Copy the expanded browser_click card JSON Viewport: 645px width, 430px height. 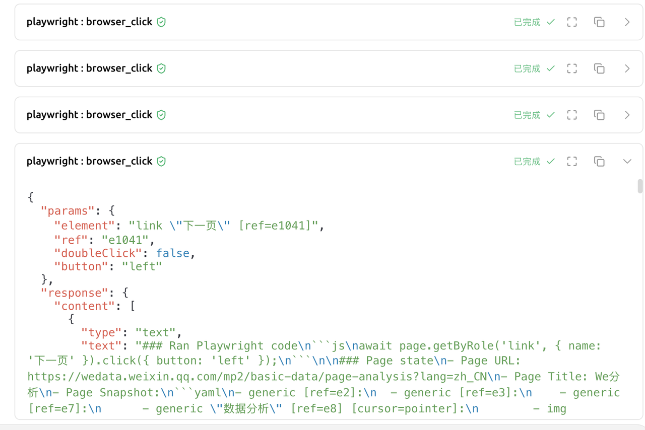click(x=599, y=161)
